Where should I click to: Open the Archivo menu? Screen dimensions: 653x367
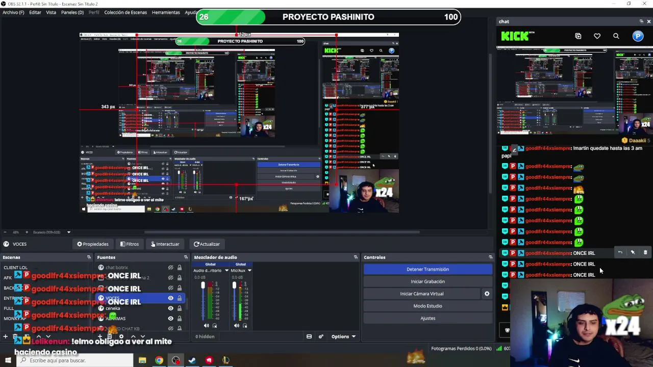click(x=13, y=12)
